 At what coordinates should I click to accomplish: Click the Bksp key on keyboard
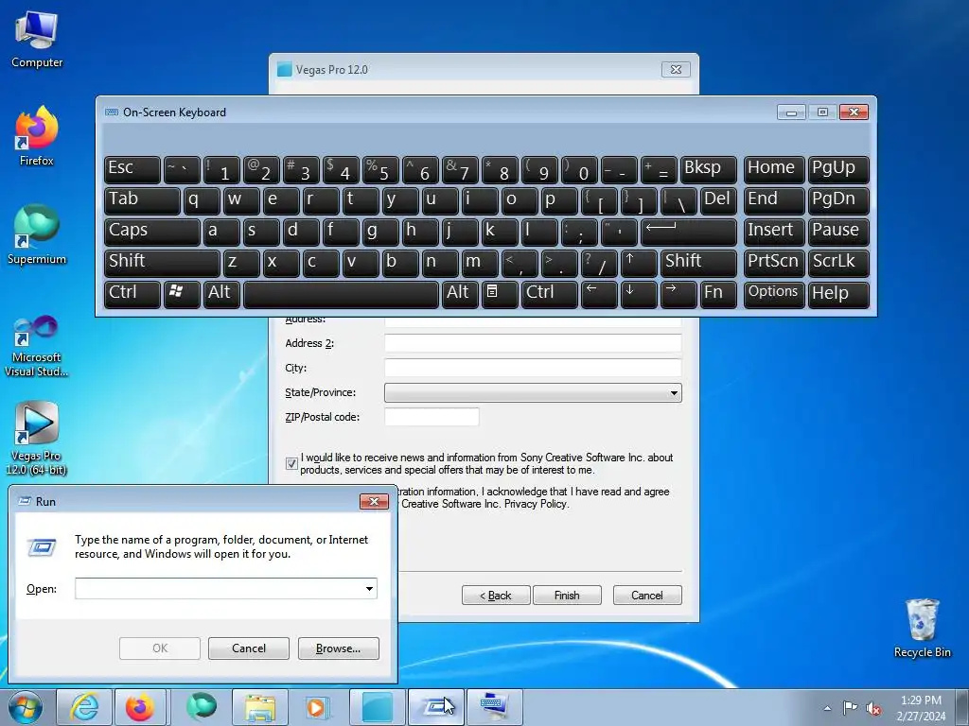[708, 170]
